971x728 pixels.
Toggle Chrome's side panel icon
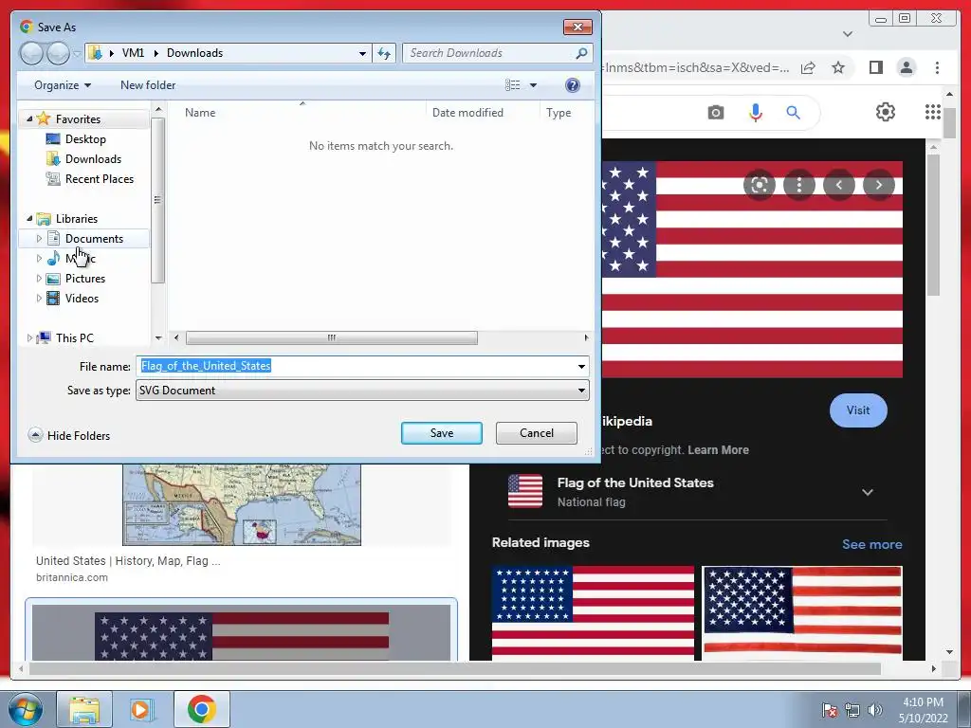875,67
